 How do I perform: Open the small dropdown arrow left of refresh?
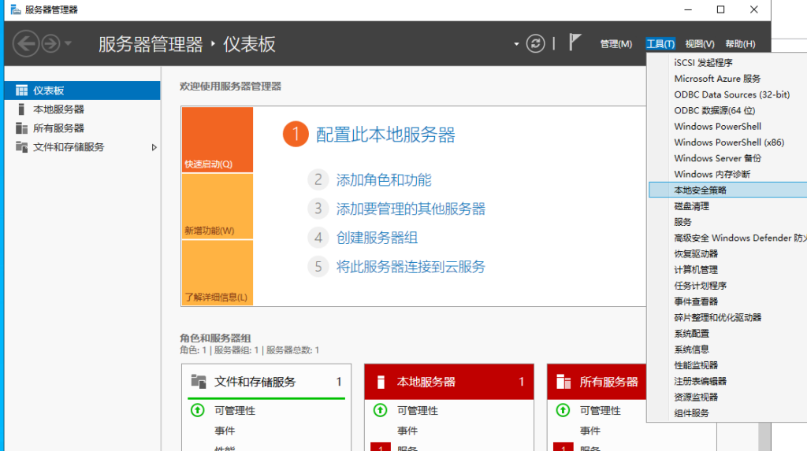point(517,44)
